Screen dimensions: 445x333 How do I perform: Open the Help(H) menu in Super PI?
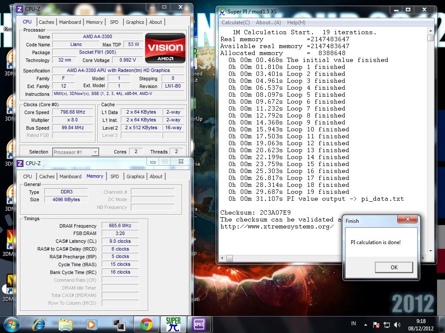(296, 23)
